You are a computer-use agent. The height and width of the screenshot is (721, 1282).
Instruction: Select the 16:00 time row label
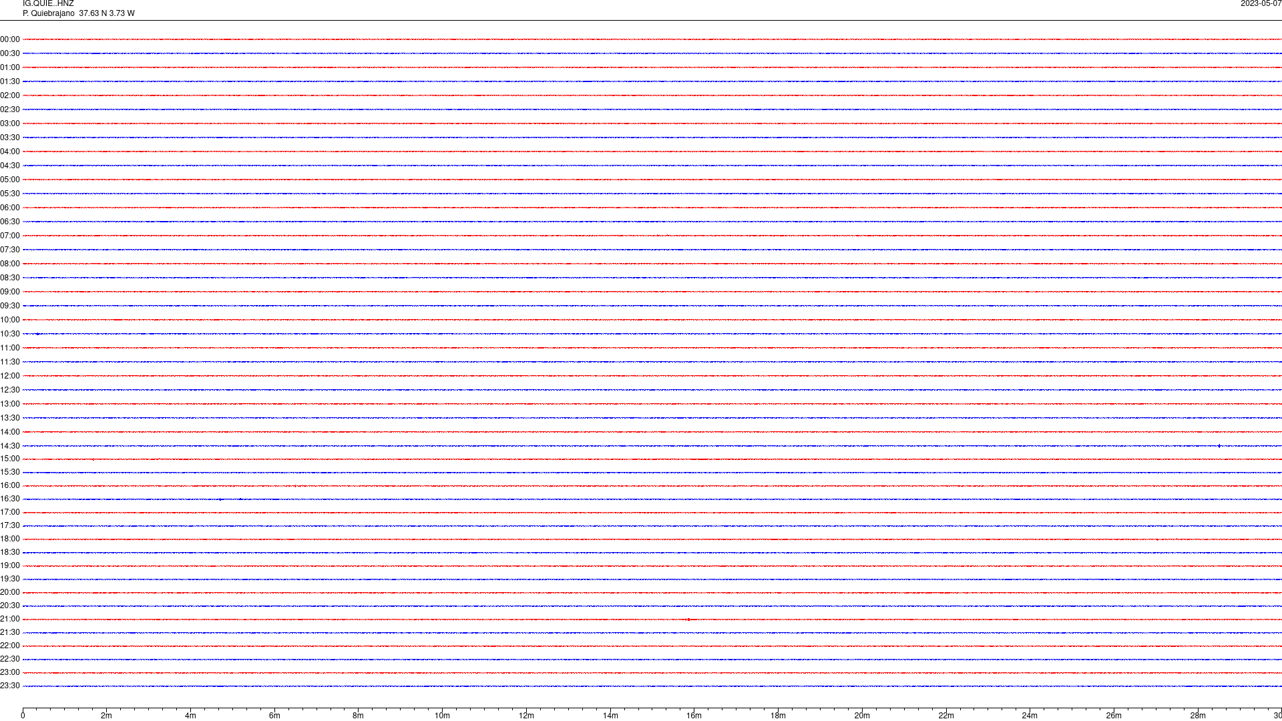tap(10, 485)
